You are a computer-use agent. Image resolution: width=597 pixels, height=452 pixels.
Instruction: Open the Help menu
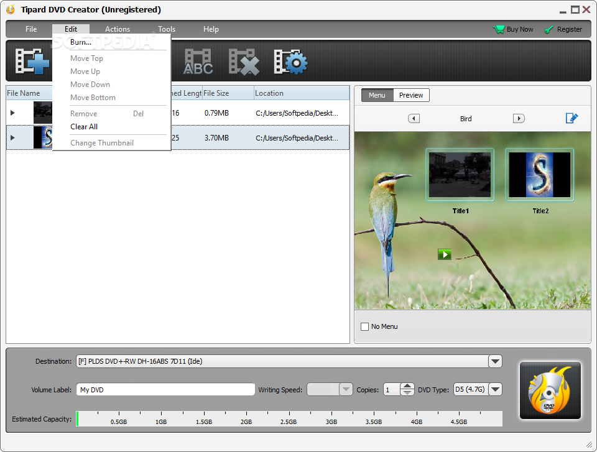point(211,29)
